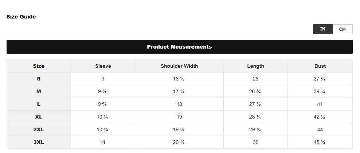The image size is (360, 153).
Task: Select the Size column header
Action: pos(39,66)
